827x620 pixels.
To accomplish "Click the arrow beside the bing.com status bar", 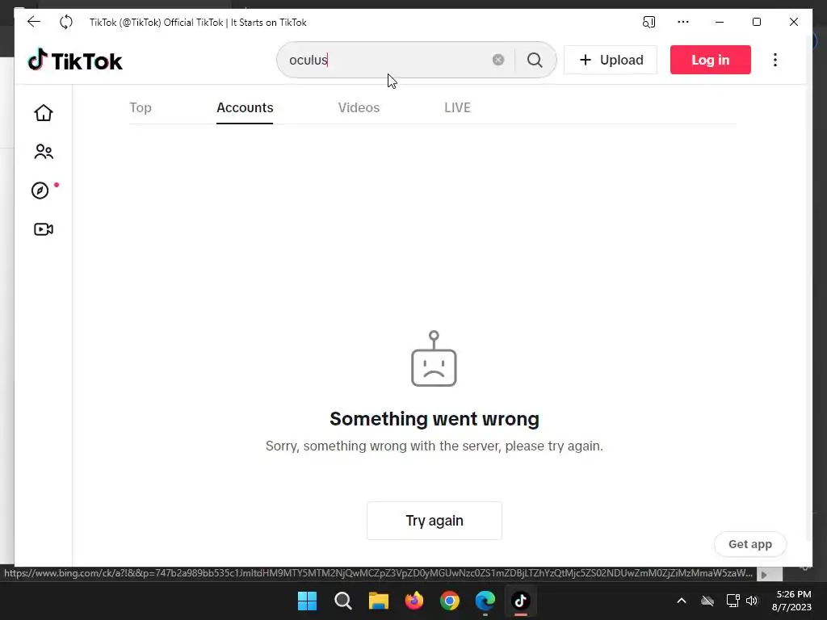I will point(764,575).
